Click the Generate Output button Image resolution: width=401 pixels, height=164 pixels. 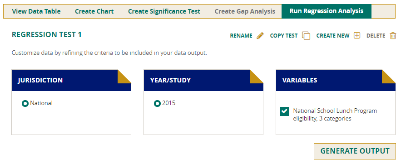[355, 151]
